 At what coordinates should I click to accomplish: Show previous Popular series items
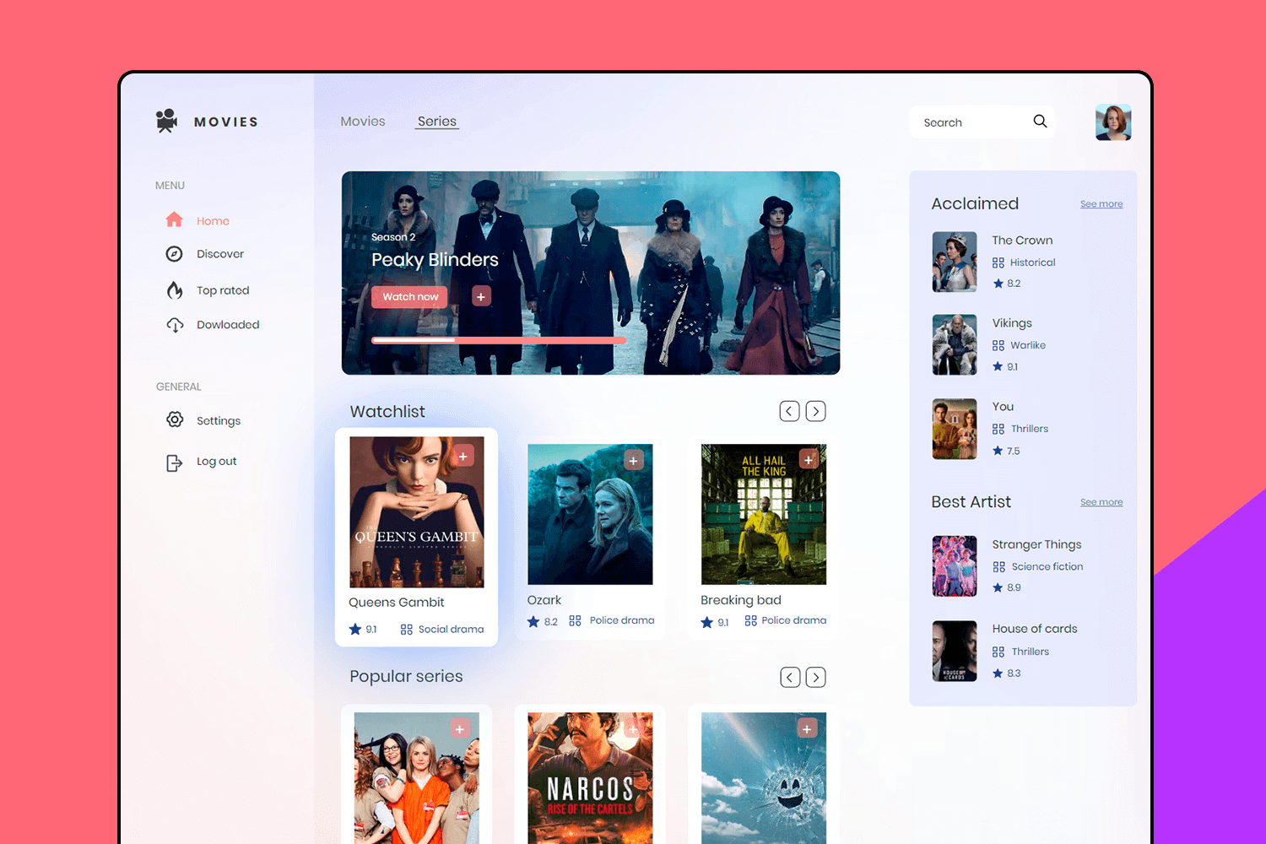[x=790, y=677]
